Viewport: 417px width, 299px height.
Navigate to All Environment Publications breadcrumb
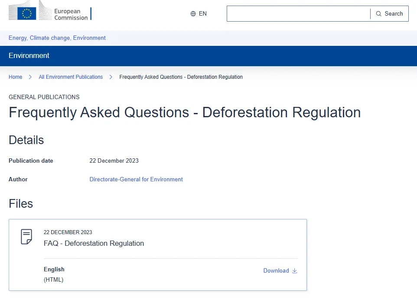[x=71, y=77]
